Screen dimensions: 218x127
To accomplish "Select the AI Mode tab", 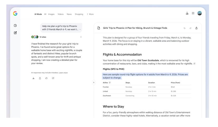I will [x=38, y=14].
